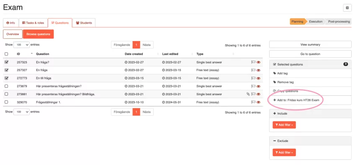Click the Question column header
Viewport: 355px width, 165px height.
[43, 54]
